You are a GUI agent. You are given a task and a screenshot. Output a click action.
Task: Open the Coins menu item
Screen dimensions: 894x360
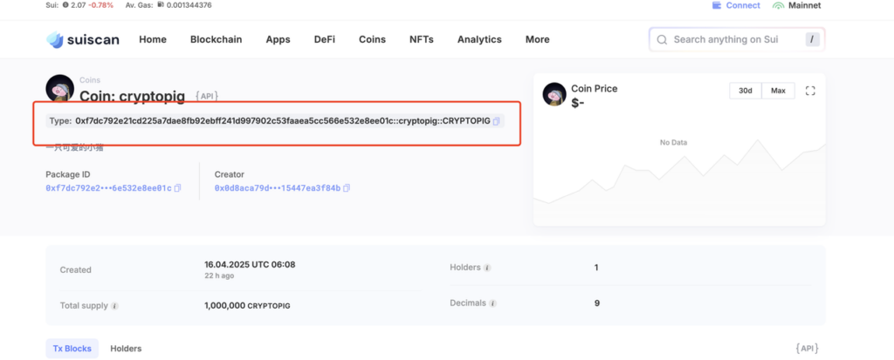(372, 39)
